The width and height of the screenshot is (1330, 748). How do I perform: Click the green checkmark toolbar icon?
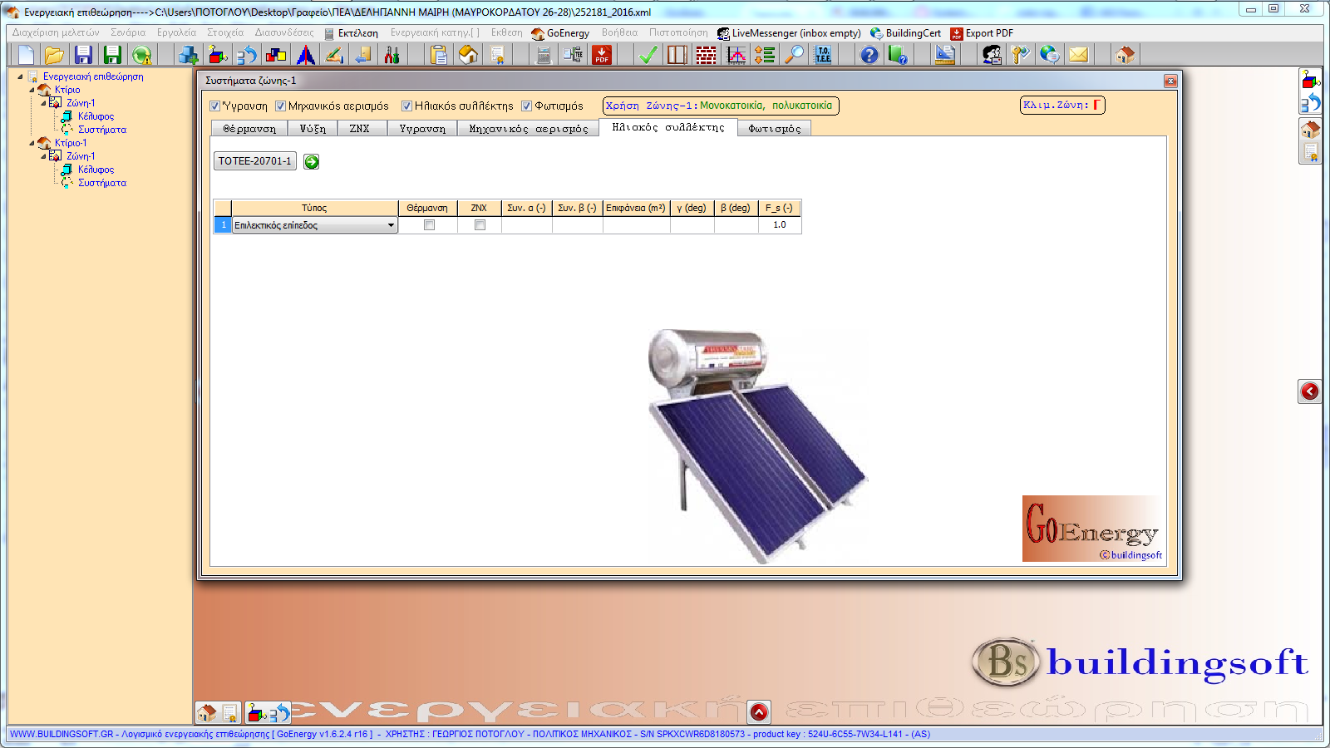(x=648, y=55)
